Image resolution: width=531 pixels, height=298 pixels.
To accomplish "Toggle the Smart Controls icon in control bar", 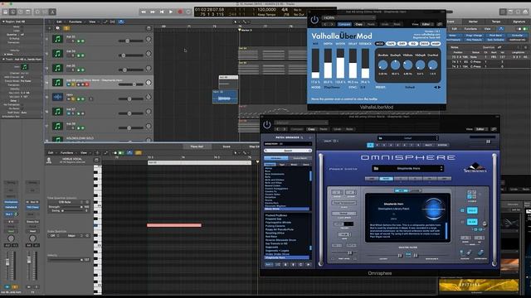I will tap(37, 12).
